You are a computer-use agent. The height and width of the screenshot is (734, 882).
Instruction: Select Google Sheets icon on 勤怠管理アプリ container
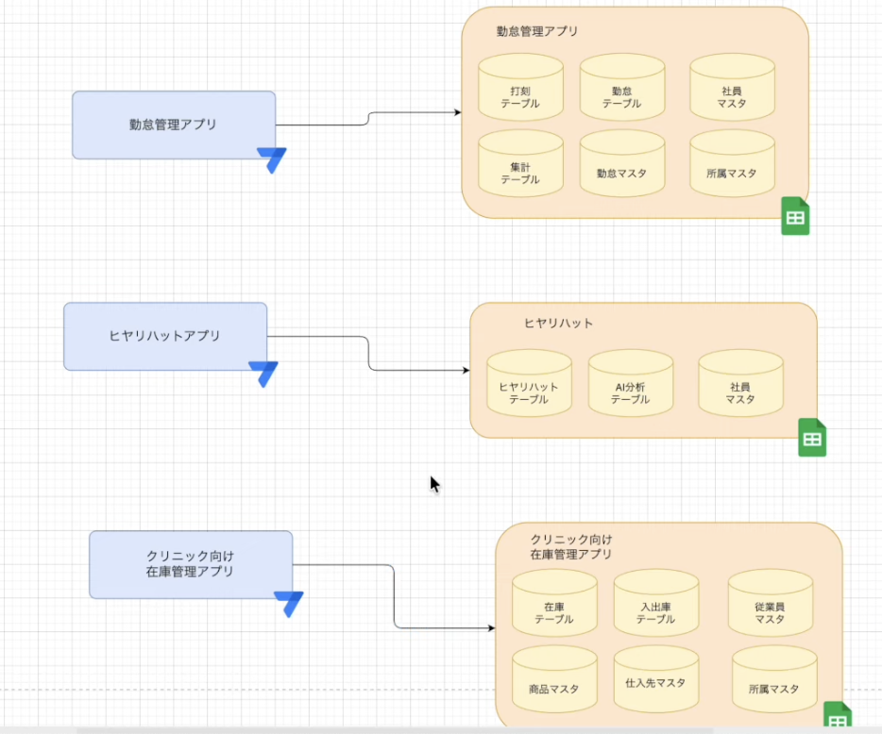795,217
